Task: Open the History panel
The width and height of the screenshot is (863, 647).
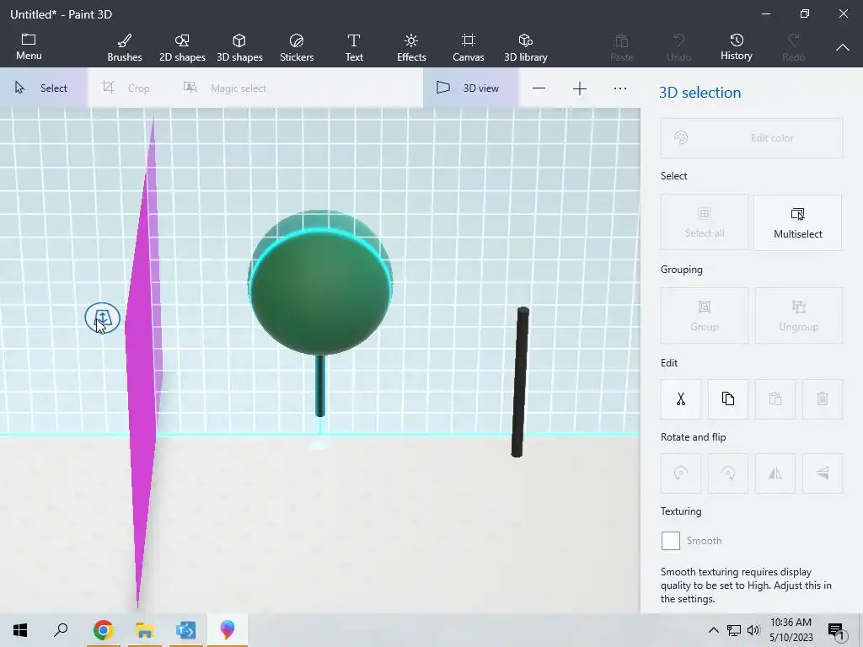Action: tap(737, 47)
